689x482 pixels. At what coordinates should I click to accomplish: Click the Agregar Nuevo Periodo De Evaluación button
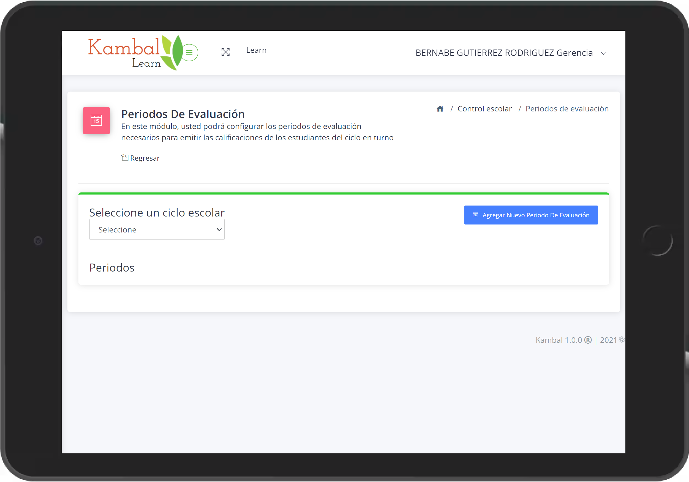531,215
